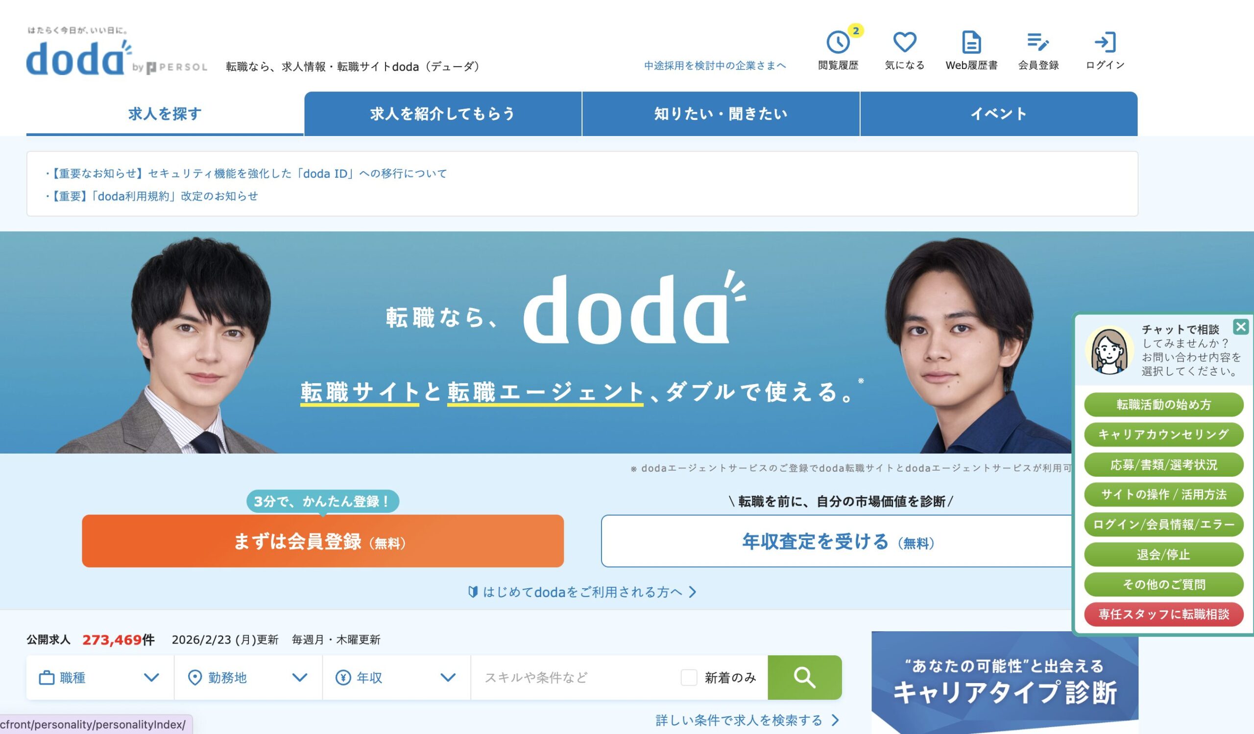The height and width of the screenshot is (734, 1254).
Task: Open the はじめてdodaをご利用される方へ link
Action: click(x=582, y=592)
